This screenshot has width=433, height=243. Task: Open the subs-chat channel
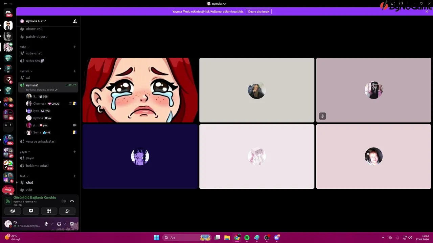coord(48,53)
